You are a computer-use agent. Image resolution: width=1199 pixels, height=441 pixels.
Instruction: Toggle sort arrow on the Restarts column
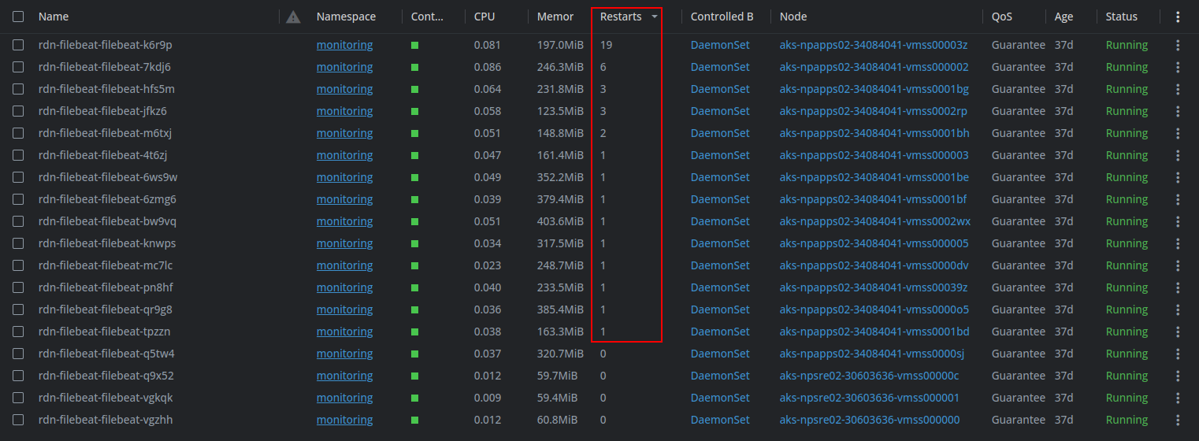(654, 17)
